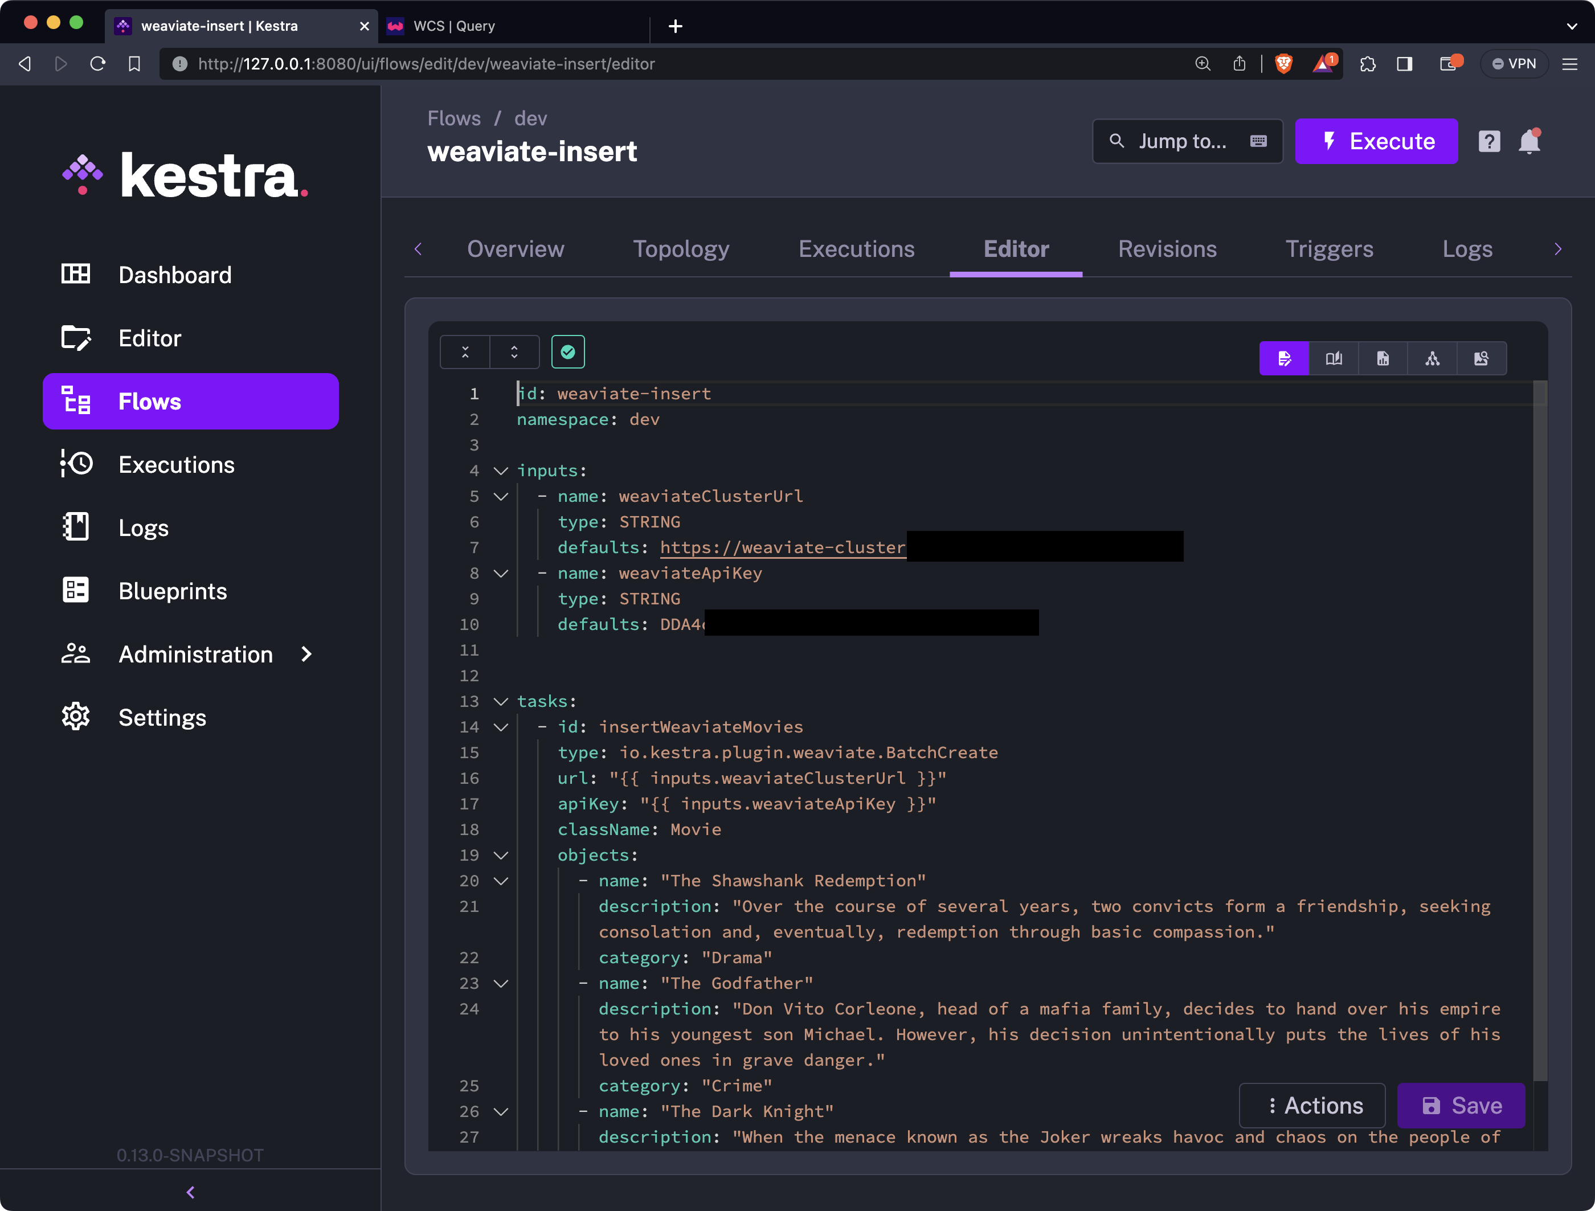Switch to the WCS | Query browser tab
1595x1211 pixels.
515,26
